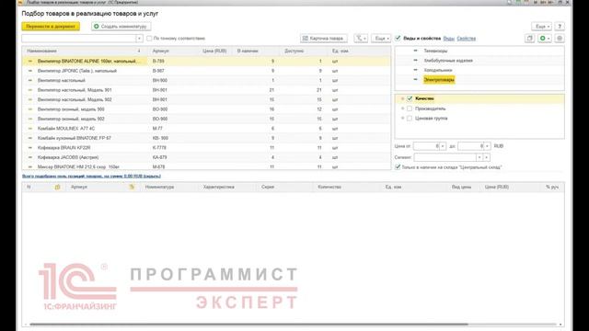Open the search field dropdown arrow

tap(139, 39)
